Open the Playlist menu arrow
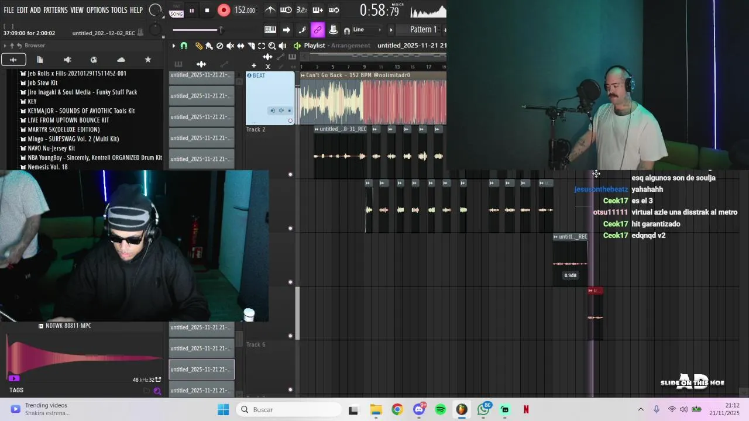The width and height of the screenshot is (749, 421). tap(173, 46)
